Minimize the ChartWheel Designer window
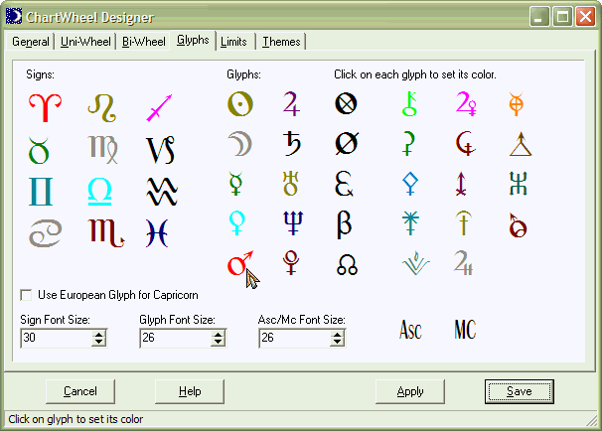602x431 pixels. 539,17
